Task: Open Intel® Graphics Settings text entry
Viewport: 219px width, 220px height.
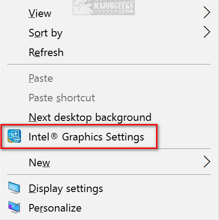Action: point(86,137)
